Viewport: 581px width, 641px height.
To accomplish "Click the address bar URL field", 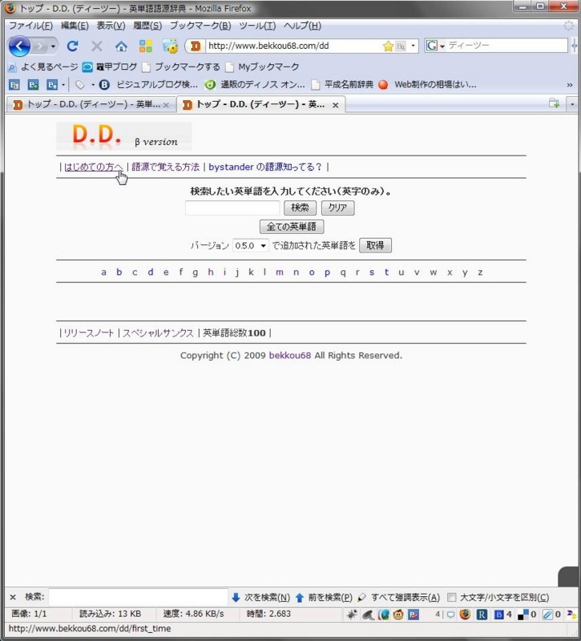I will click(294, 46).
